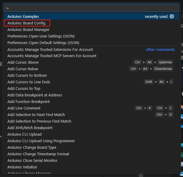Select Add Function Breakpoint
Screen dimensions: 183x177
pyautogui.click(x=91, y=101)
